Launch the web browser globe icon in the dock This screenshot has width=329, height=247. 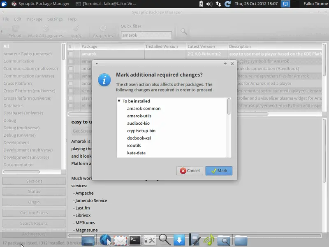(105, 240)
